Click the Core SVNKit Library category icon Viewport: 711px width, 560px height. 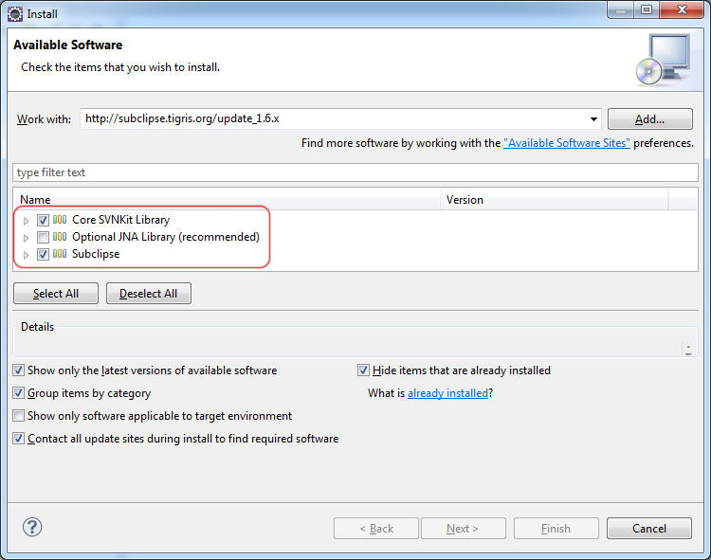click(60, 220)
